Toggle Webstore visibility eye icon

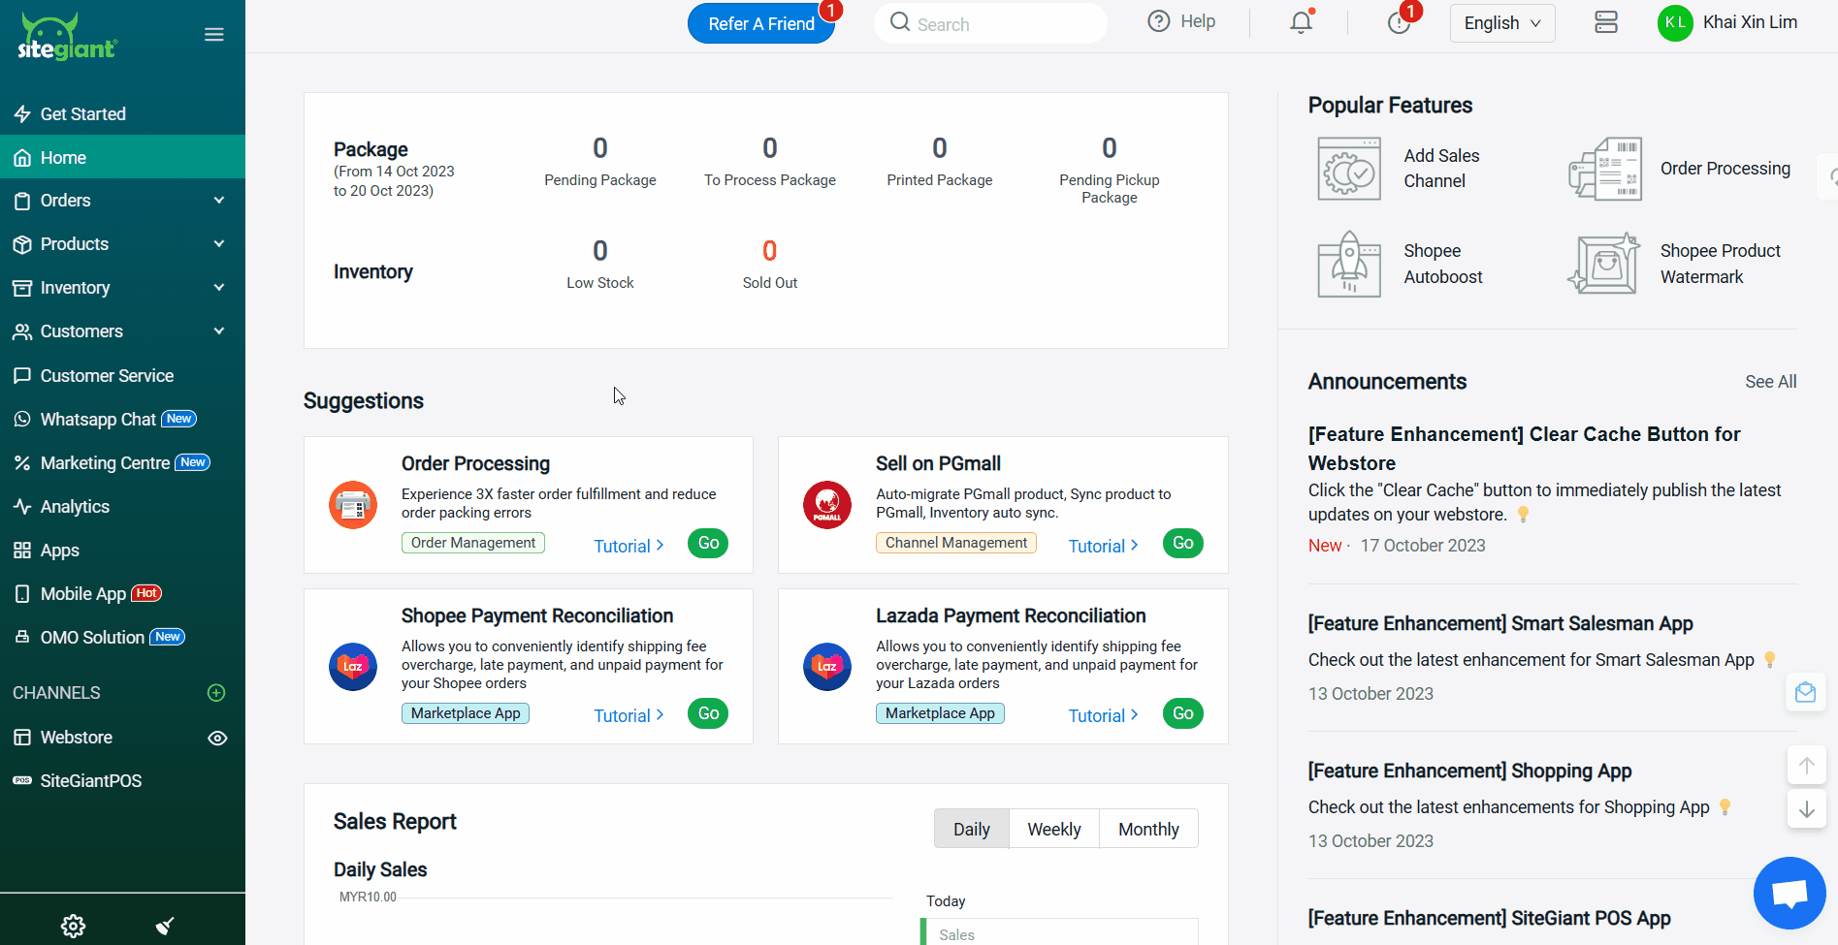pos(217,738)
